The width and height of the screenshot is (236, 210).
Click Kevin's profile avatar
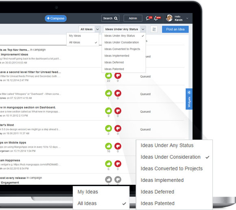click(x=169, y=18)
